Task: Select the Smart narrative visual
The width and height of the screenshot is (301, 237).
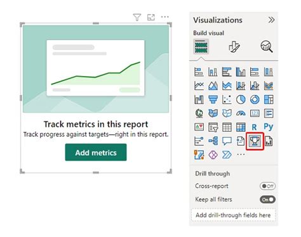Action: click(241, 141)
